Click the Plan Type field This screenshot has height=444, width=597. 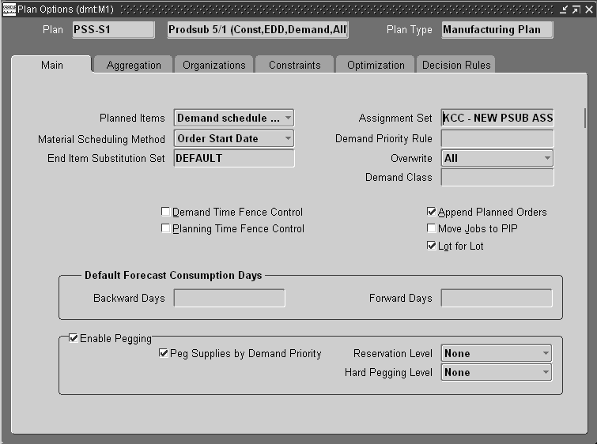(497, 30)
